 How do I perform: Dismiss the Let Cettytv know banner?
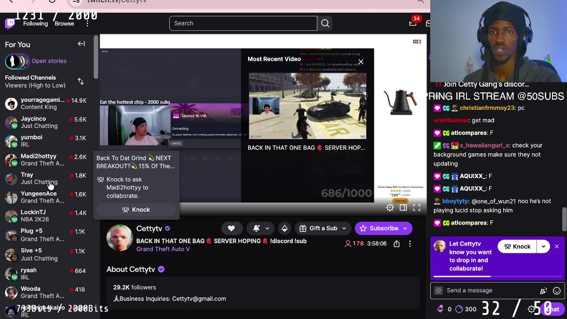(x=557, y=247)
